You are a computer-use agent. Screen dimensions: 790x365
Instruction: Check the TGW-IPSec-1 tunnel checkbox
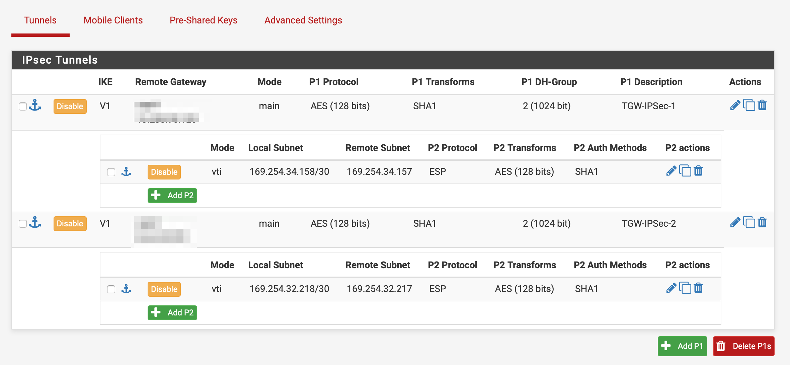pos(23,106)
